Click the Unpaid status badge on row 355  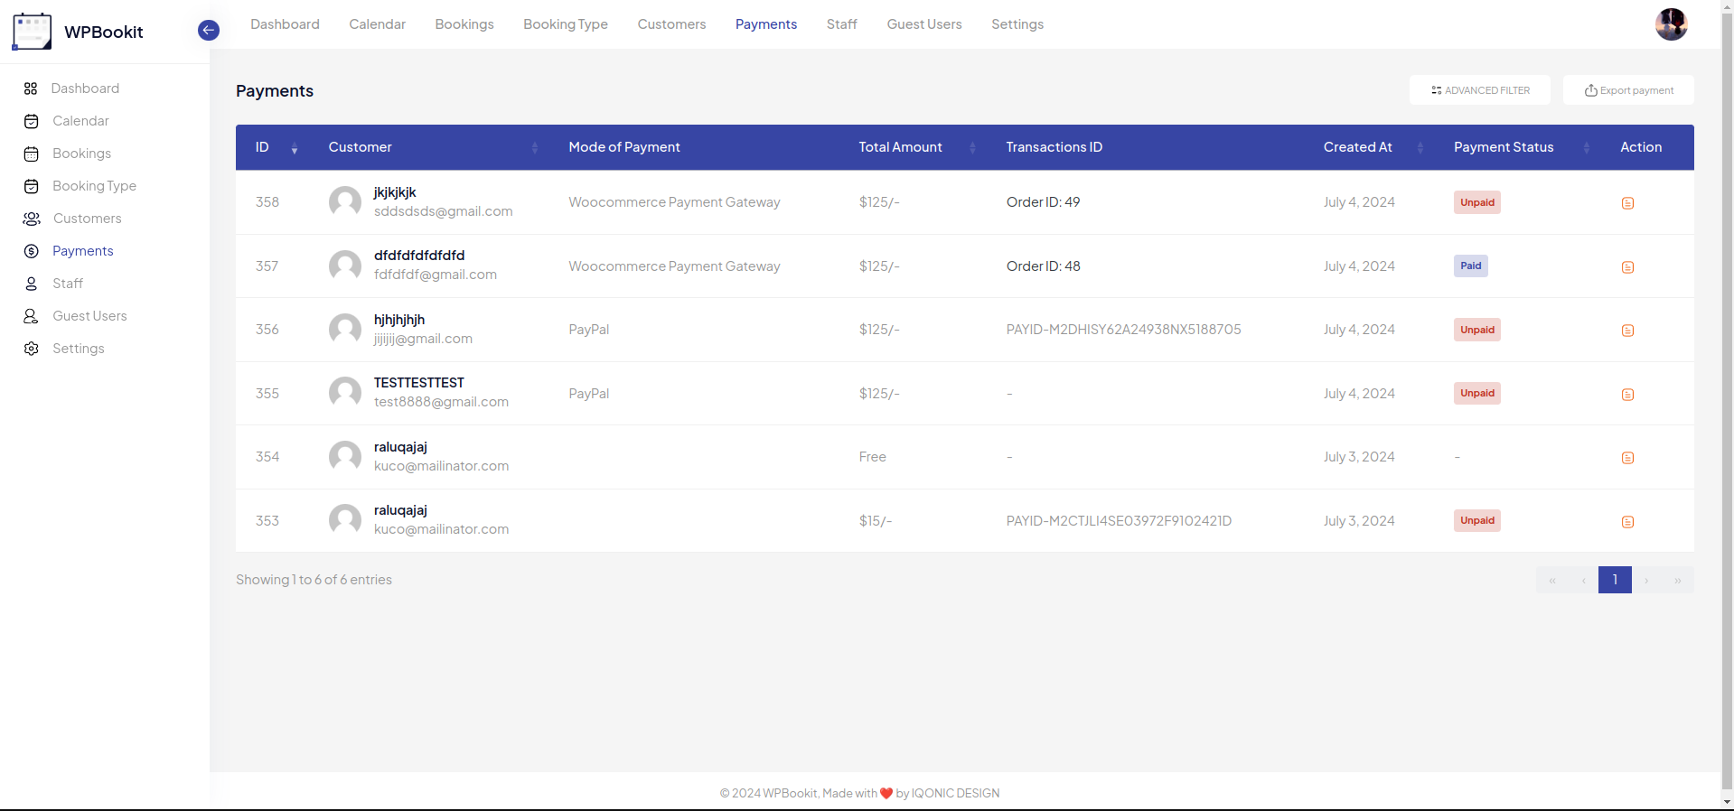[1477, 393]
